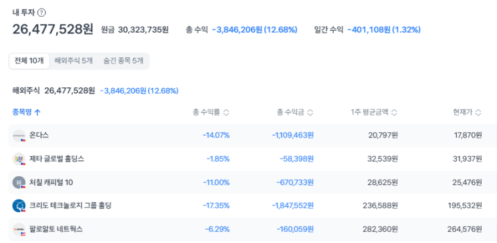Sort by 현재가 column
Viewport: 497px width, 243px height.
point(467,112)
